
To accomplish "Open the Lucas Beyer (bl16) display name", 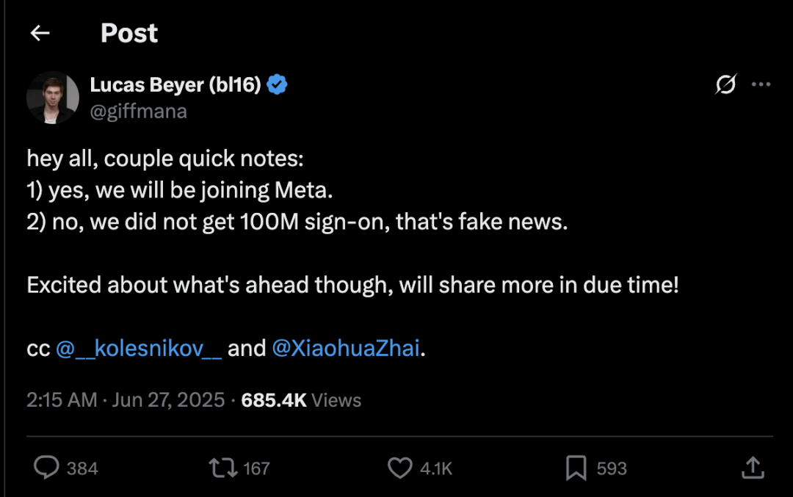I will point(175,84).
